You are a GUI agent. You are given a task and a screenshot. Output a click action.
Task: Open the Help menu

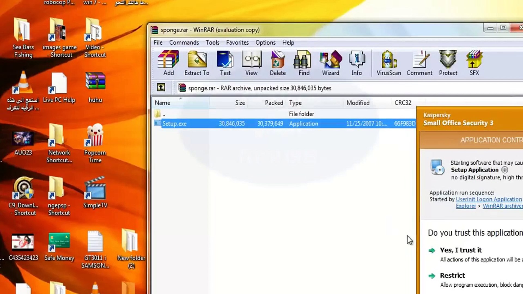coord(288,42)
